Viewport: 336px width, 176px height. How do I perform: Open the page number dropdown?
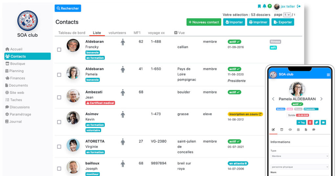pos(287,15)
